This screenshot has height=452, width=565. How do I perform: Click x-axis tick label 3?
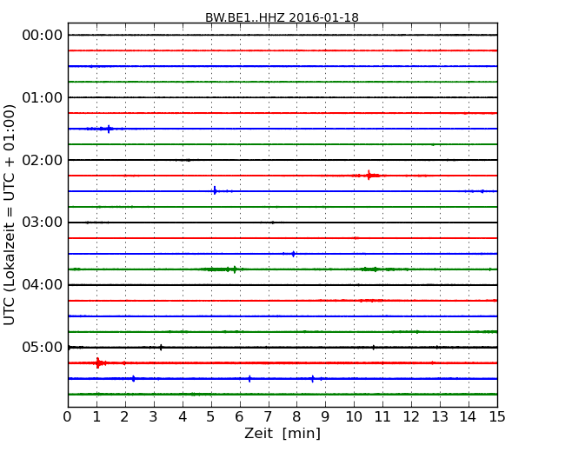(x=154, y=417)
